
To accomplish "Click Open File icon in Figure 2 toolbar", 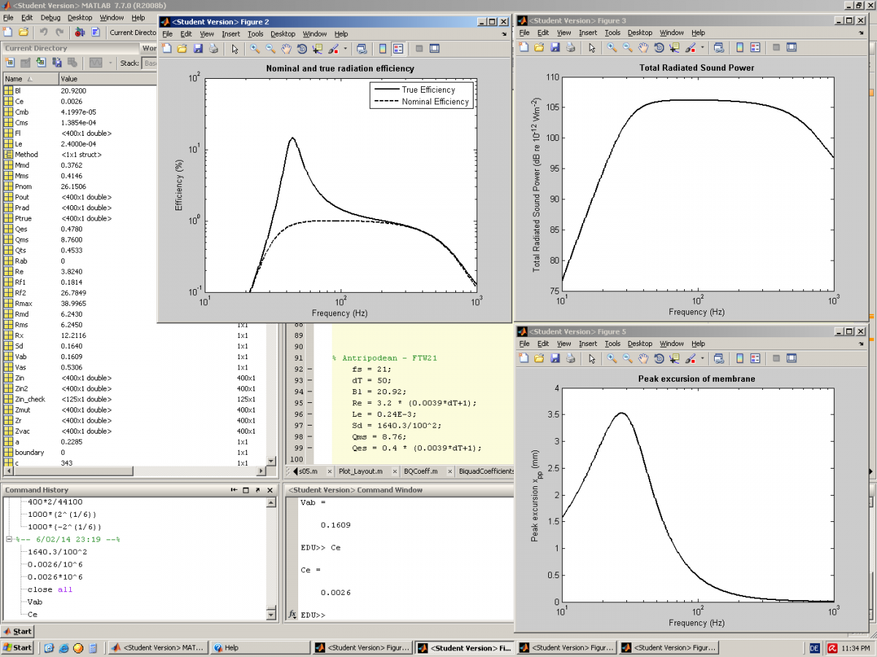I will tap(182, 49).
